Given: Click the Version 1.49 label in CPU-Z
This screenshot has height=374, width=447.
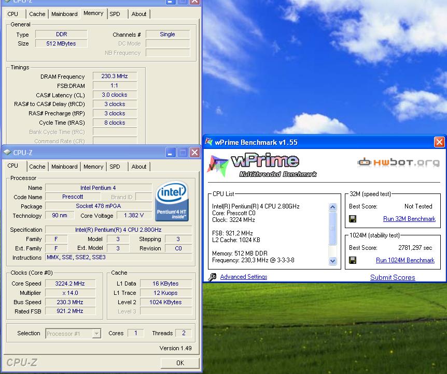Looking at the screenshot, I should [175, 348].
